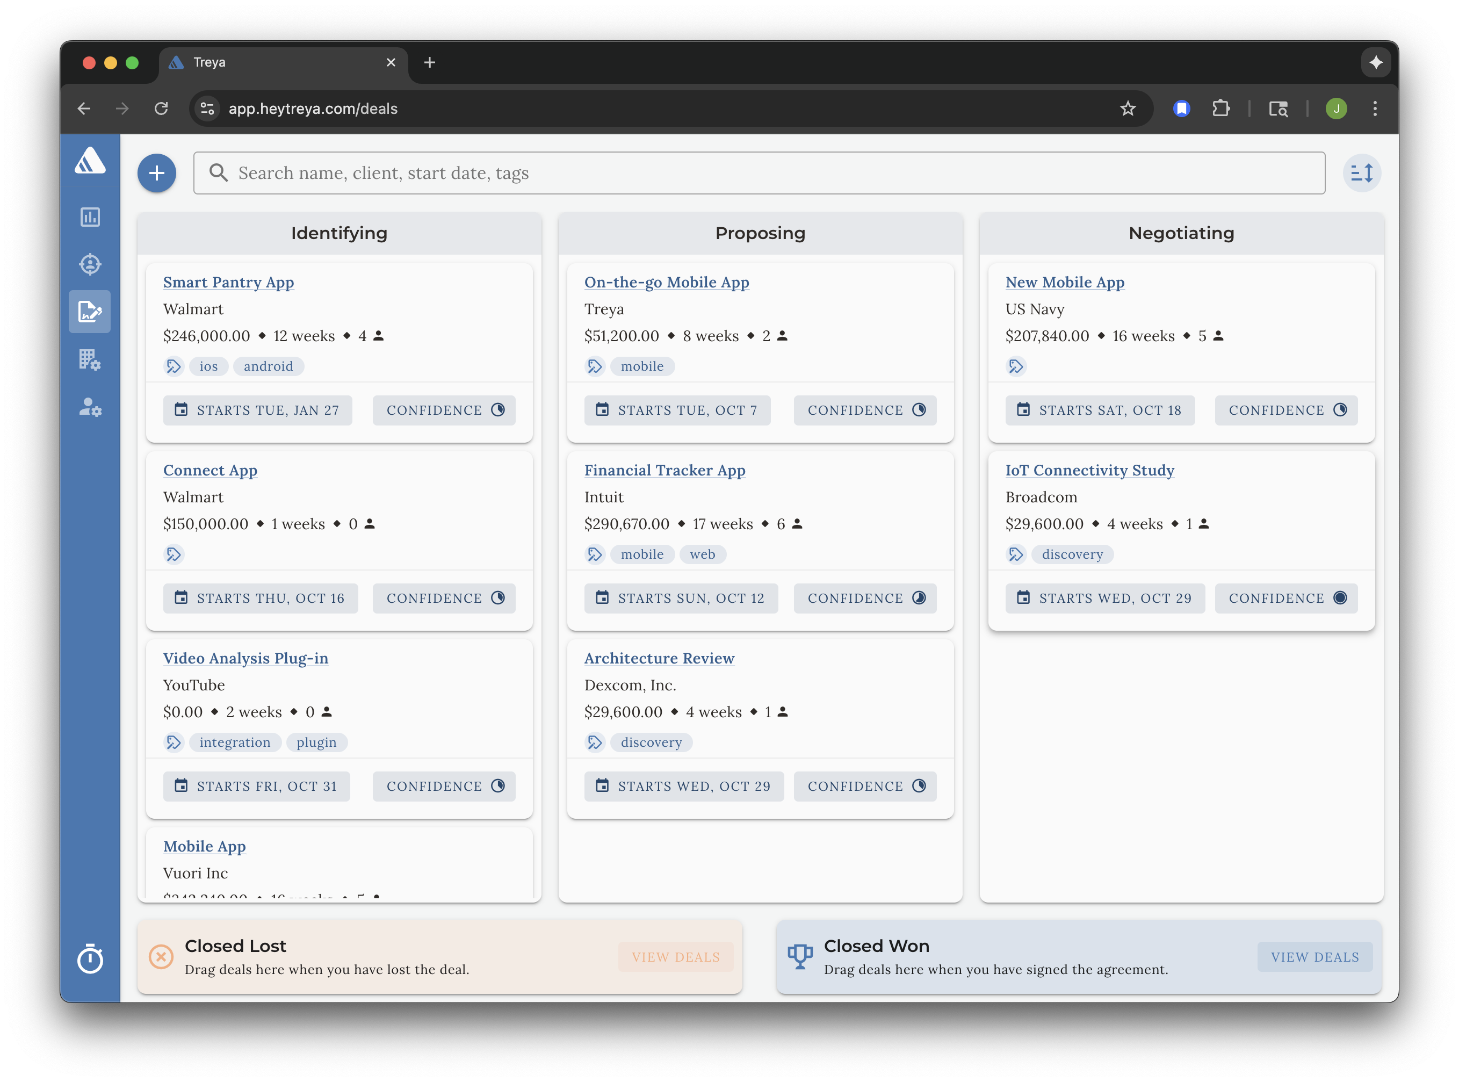Viewport: 1459px width, 1082px height.
Task: Click the tag icon on Connect App card
Action: [174, 554]
